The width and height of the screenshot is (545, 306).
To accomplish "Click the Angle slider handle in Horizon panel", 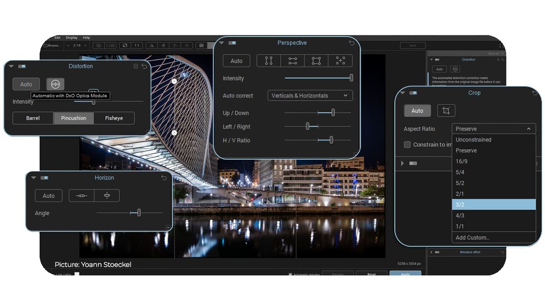I will pos(139,213).
